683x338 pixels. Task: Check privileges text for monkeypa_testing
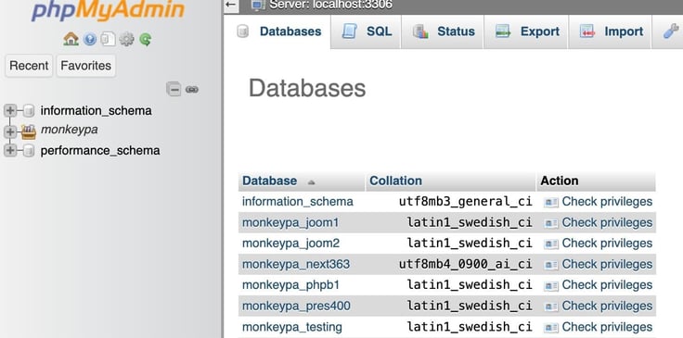607,327
